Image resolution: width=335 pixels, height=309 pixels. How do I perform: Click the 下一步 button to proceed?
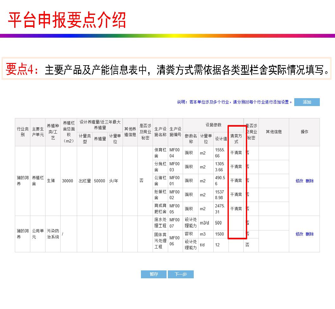(181, 274)
